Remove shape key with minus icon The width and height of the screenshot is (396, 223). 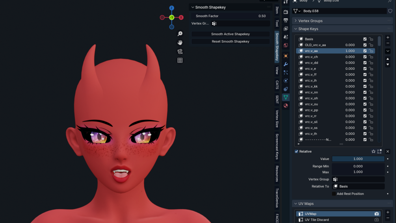click(388, 43)
